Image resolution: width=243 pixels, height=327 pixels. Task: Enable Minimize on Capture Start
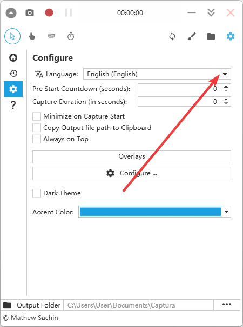[37, 116]
